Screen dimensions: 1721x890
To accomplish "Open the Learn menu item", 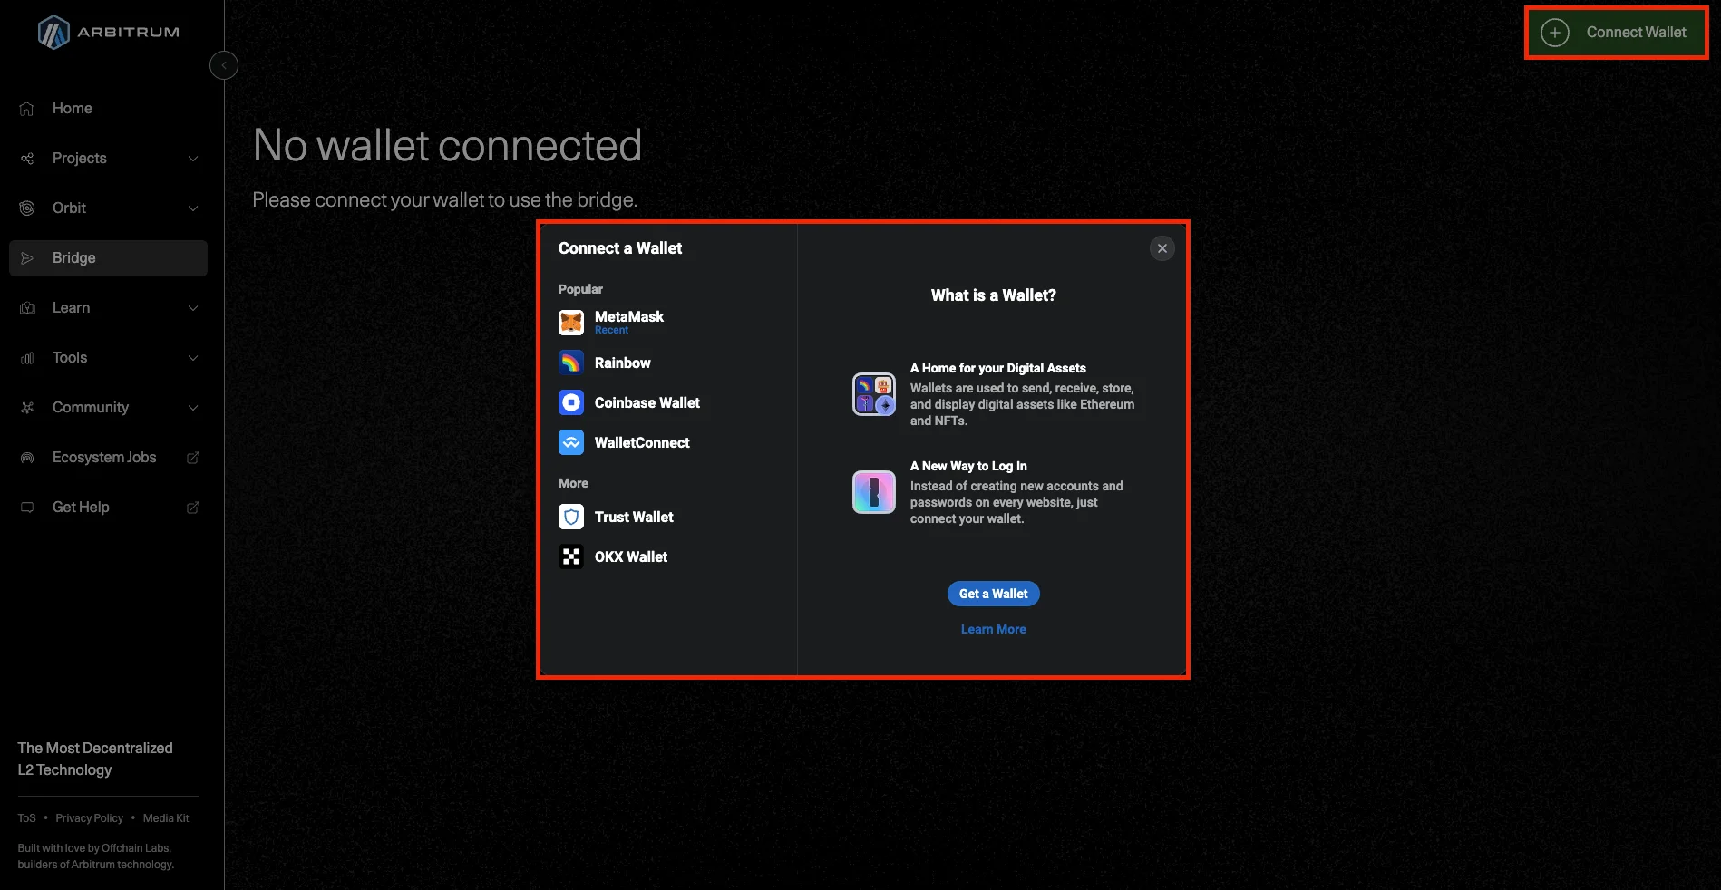I will (x=108, y=308).
